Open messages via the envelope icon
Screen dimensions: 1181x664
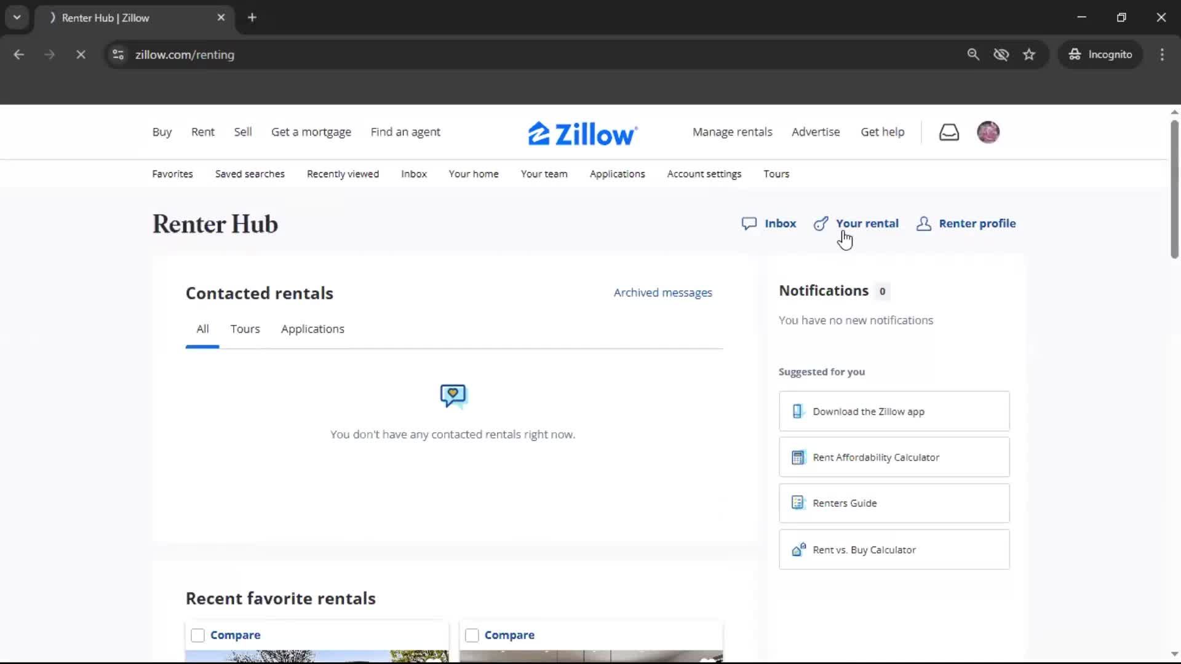949,132
